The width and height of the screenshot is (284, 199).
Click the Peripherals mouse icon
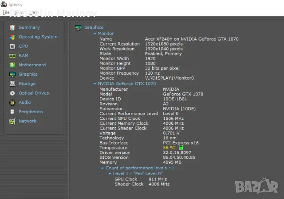(x=12, y=112)
